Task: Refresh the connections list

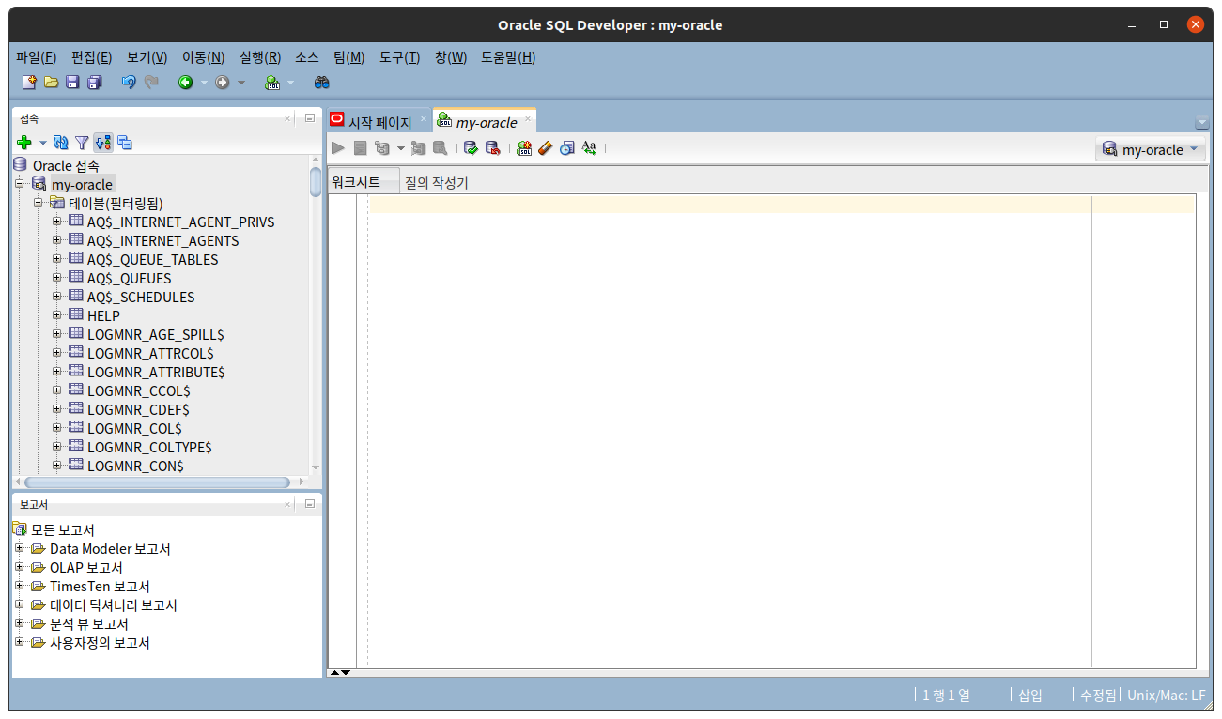Action: pos(61,143)
